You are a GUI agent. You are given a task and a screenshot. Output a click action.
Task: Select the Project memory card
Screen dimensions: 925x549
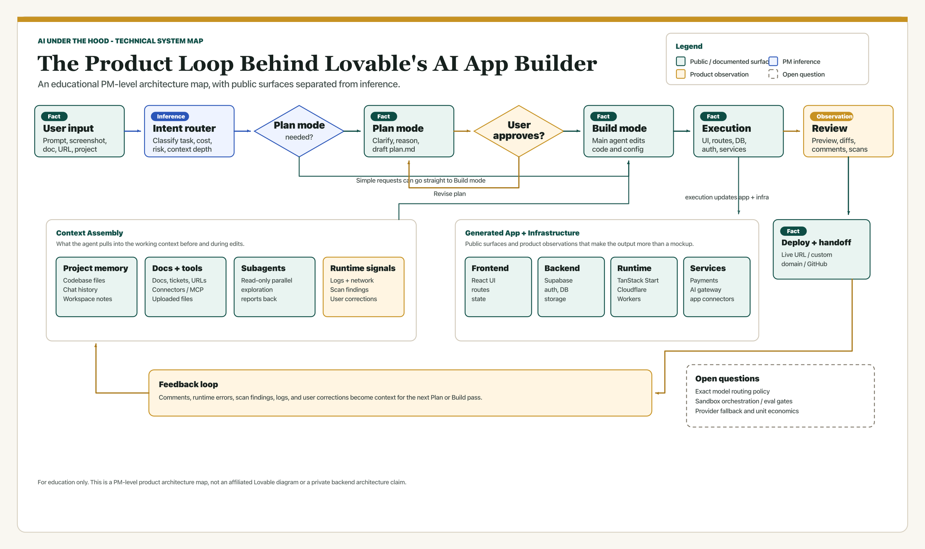(x=96, y=287)
